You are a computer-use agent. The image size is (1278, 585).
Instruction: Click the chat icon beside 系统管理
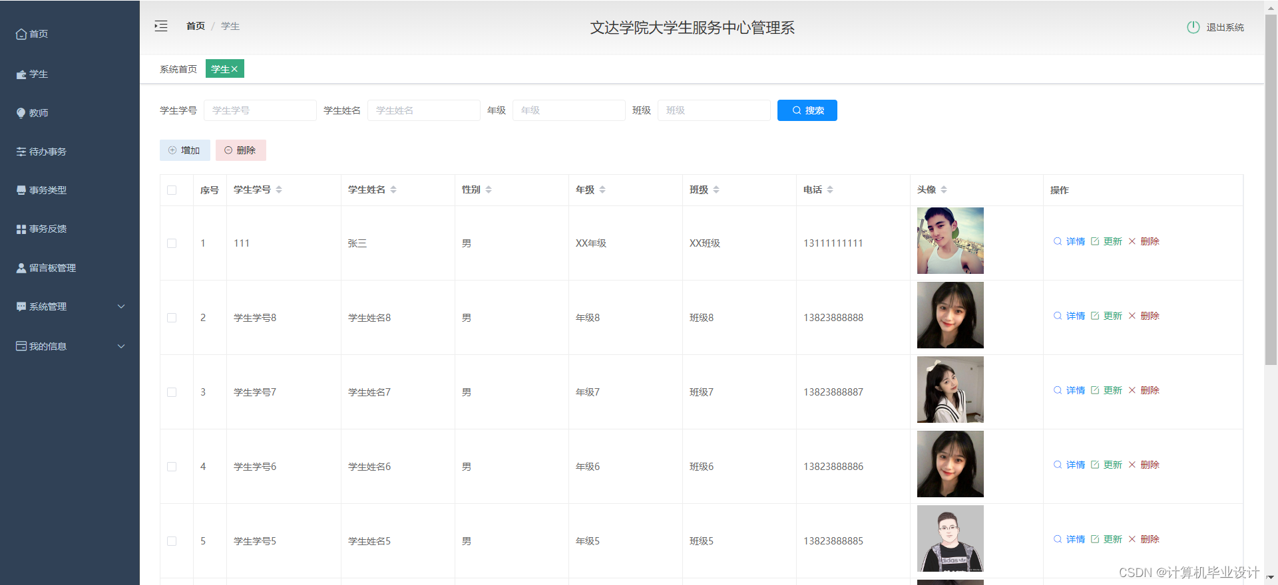coord(21,306)
